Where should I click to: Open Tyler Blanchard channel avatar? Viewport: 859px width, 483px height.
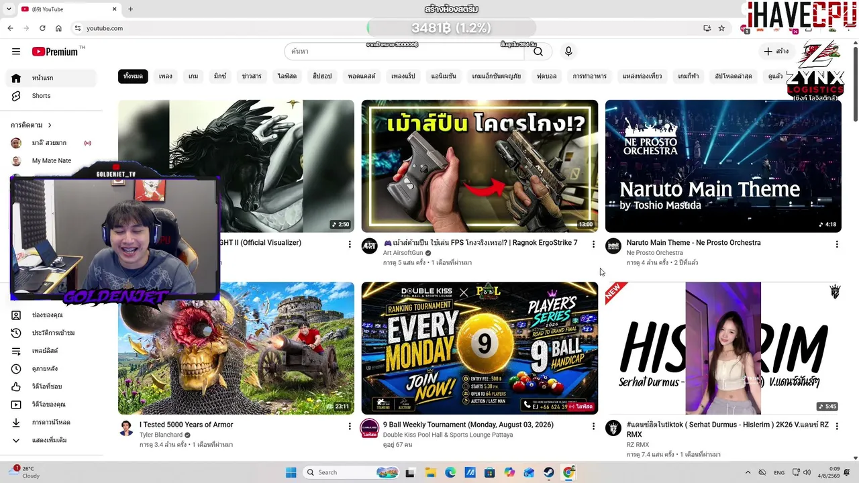click(126, 428)
